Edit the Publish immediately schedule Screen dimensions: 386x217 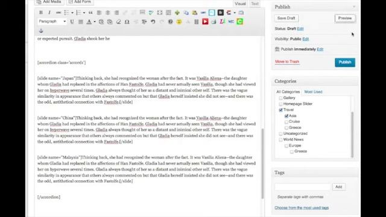tap(320, 49)
